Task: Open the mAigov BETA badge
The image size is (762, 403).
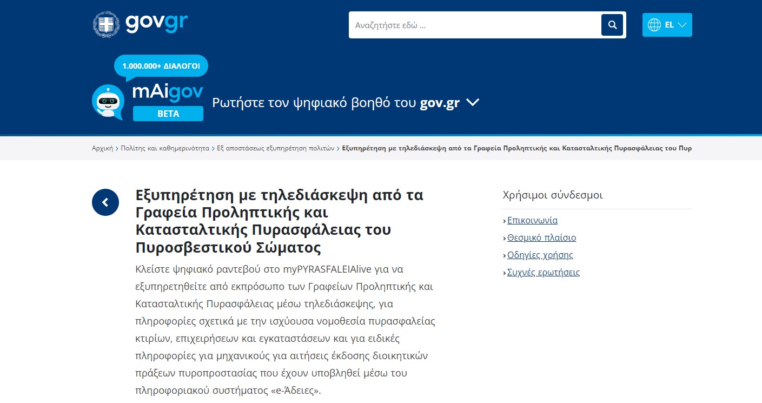Action: point(168,114)
